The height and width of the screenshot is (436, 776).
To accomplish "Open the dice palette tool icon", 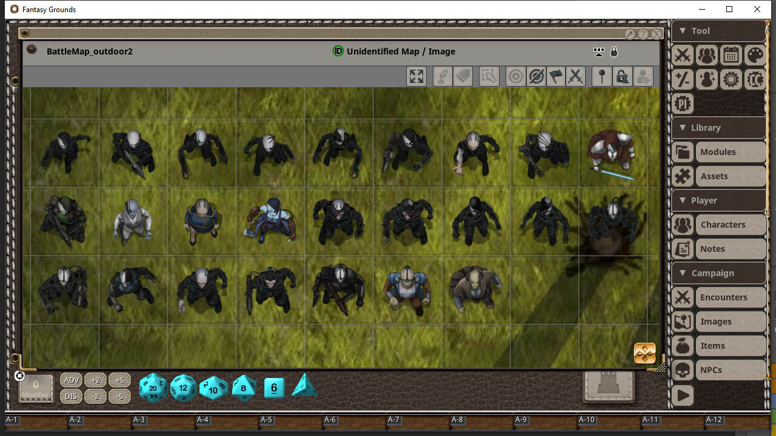I will [755, 55].
